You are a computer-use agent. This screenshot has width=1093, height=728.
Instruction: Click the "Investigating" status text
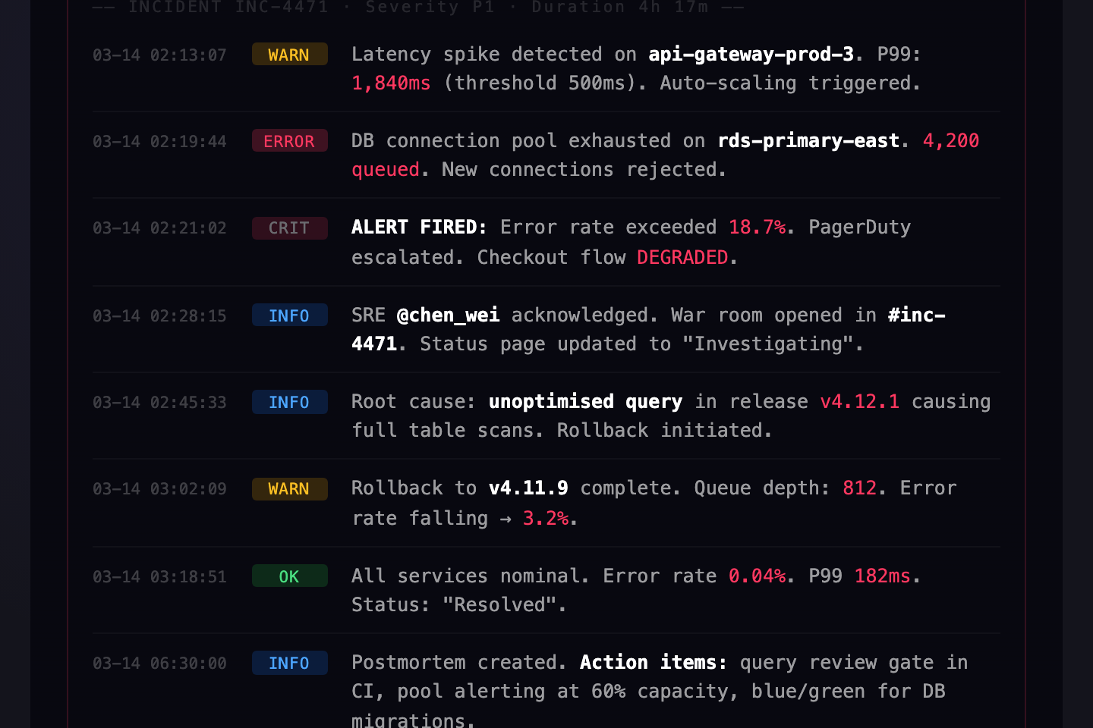(768, 344)
